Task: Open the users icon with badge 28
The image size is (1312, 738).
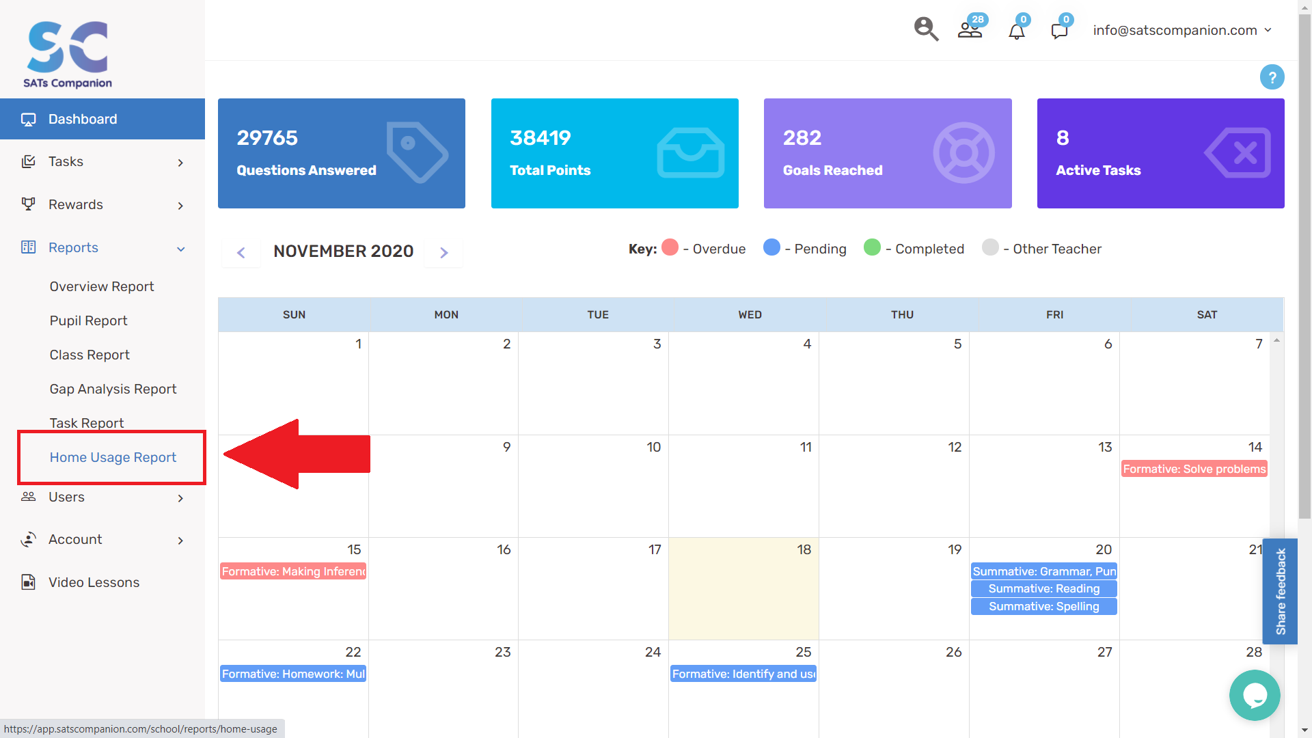Action: coord(970,29)
